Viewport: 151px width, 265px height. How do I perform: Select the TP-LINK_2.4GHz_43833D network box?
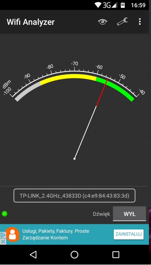pos(74,196)
